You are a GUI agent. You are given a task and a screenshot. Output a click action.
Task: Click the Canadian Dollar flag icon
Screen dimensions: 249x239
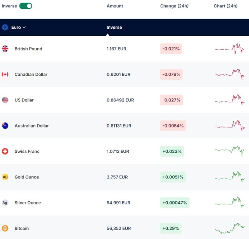pos(5,74)
